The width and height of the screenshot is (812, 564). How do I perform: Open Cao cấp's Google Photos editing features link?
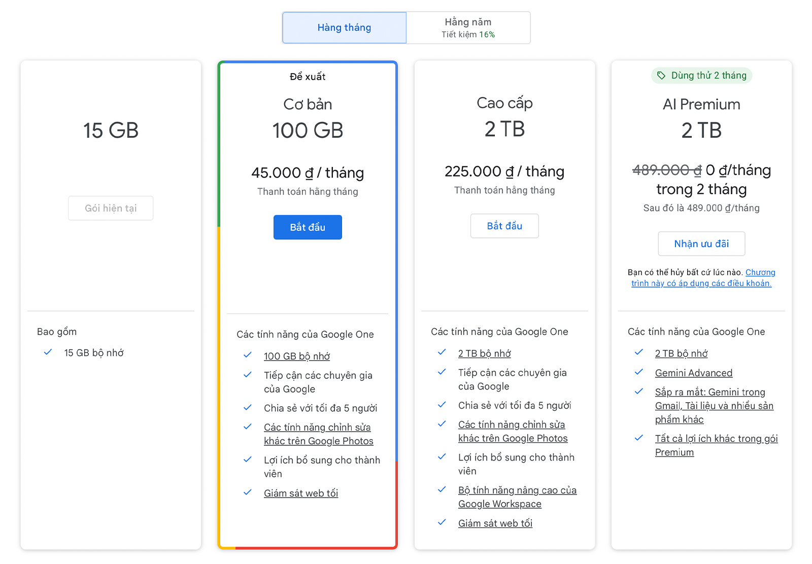click(513, 431)
